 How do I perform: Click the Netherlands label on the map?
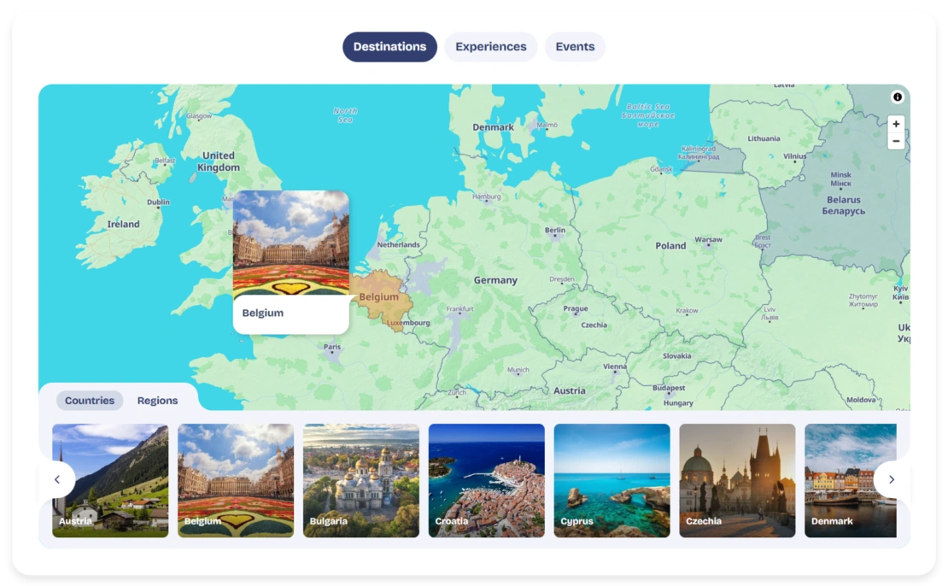398,245
